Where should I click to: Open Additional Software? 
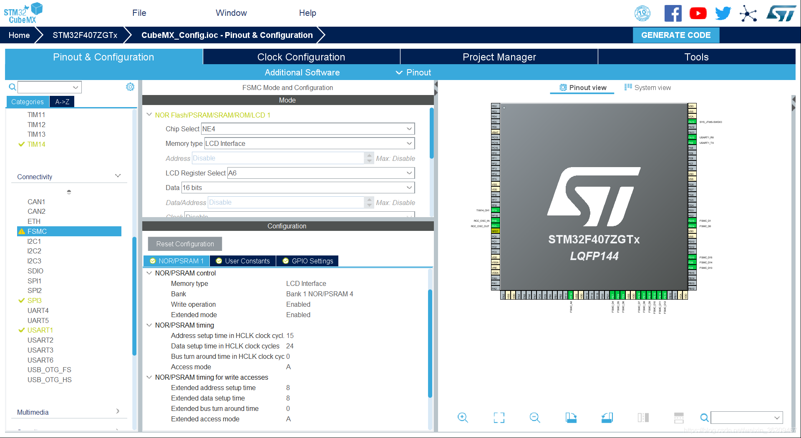[x=302, y=73]
